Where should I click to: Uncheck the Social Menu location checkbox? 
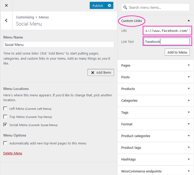click(x=5, y=125)
